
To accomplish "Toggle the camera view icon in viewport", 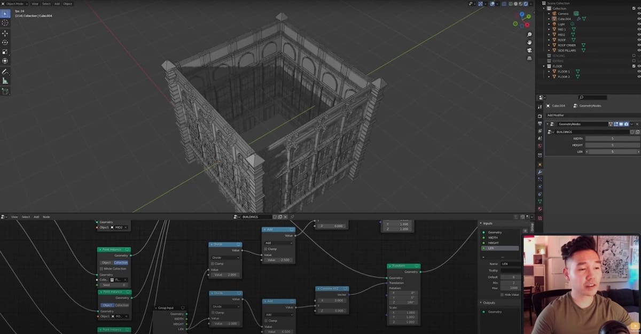I will [x=529, y=50].
